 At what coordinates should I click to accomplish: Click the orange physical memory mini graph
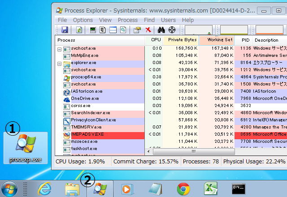click(x=269, y=30)
